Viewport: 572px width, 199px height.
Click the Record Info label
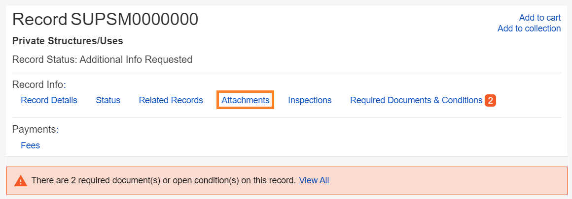pyautogui.click(x=39, y=85)
